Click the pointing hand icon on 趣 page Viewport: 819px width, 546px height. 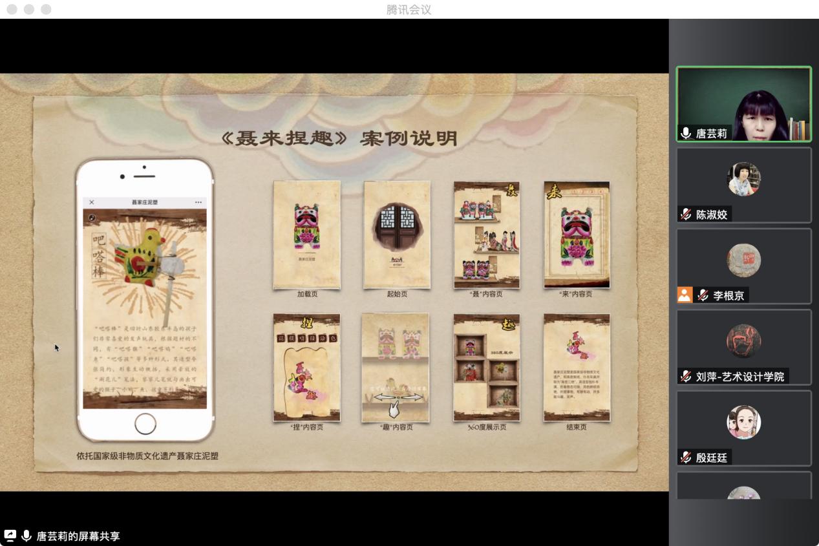(x=392, y=408)
